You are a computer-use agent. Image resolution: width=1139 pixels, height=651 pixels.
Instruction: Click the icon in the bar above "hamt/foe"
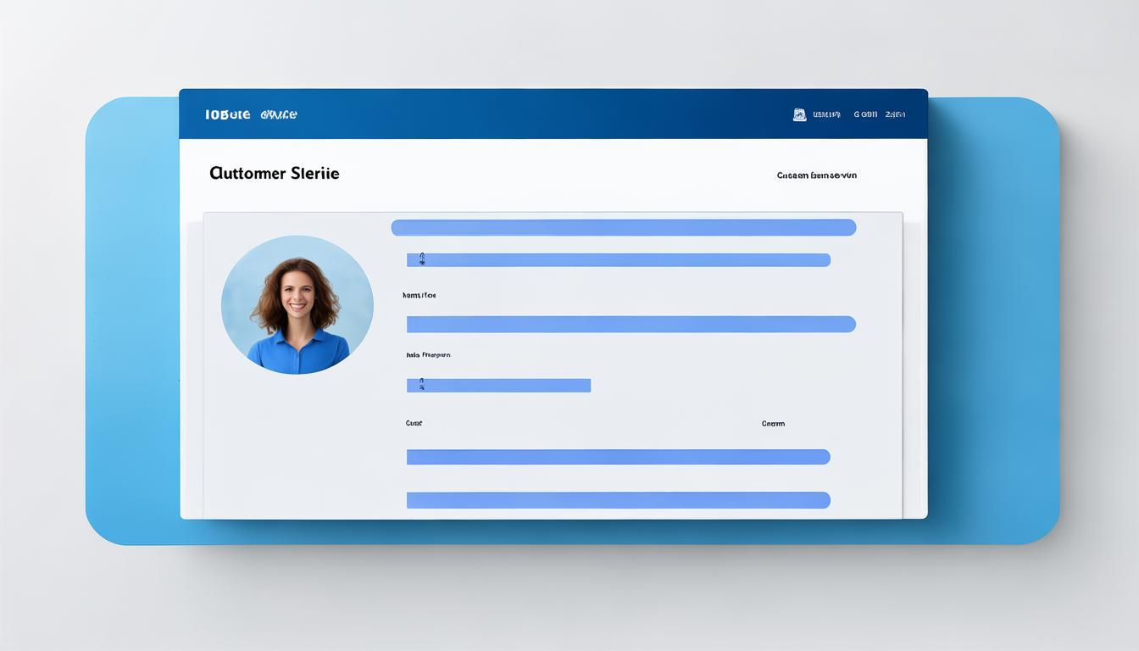click(421, 259)
